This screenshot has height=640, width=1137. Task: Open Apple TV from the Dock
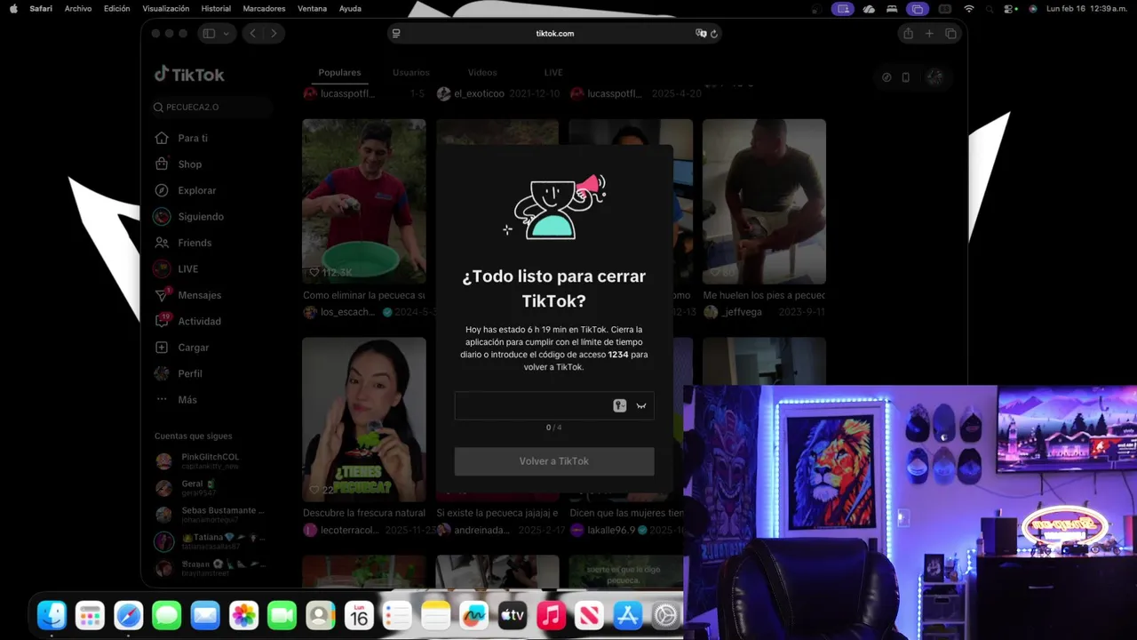point(513,615)
